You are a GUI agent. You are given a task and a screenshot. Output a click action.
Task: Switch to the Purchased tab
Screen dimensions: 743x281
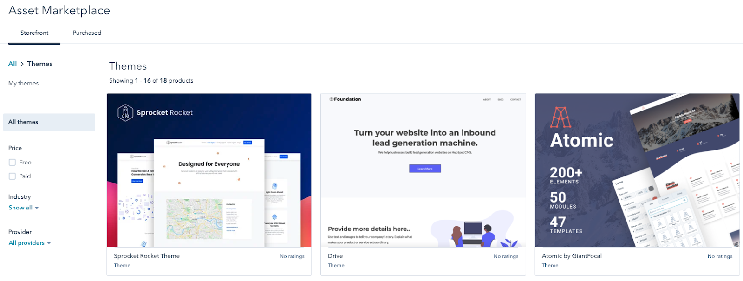click(87, 33)
